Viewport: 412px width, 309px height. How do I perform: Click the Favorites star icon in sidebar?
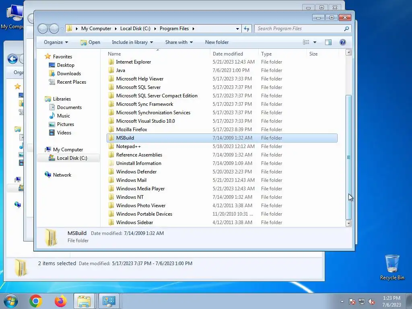coord(47,56)
